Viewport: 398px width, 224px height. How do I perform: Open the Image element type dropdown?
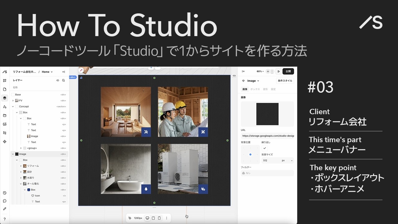[253, 81]
